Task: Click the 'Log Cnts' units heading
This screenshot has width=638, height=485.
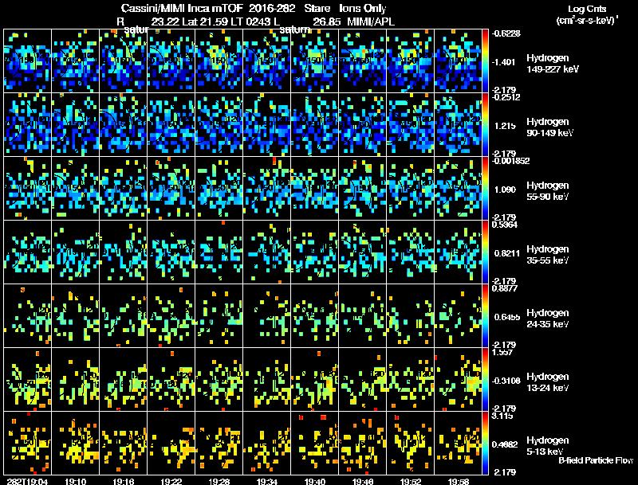Action: [x=587, y=9]
